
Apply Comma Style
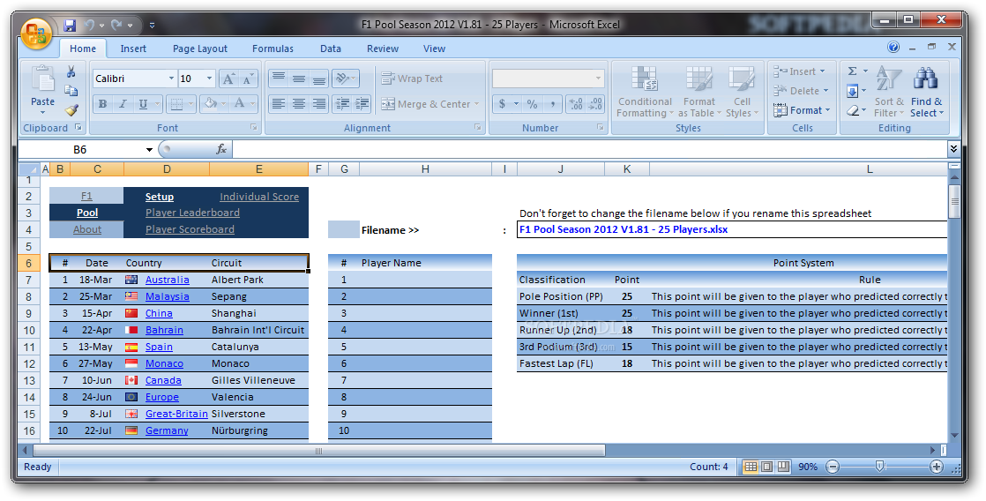tap(552, 104)
